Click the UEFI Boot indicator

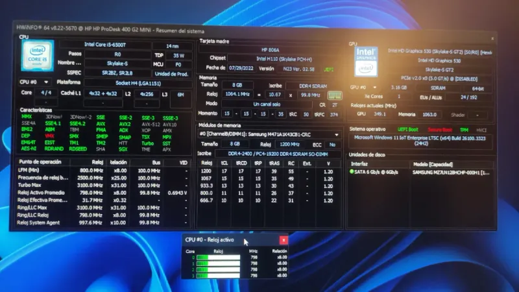click(408, 129)
